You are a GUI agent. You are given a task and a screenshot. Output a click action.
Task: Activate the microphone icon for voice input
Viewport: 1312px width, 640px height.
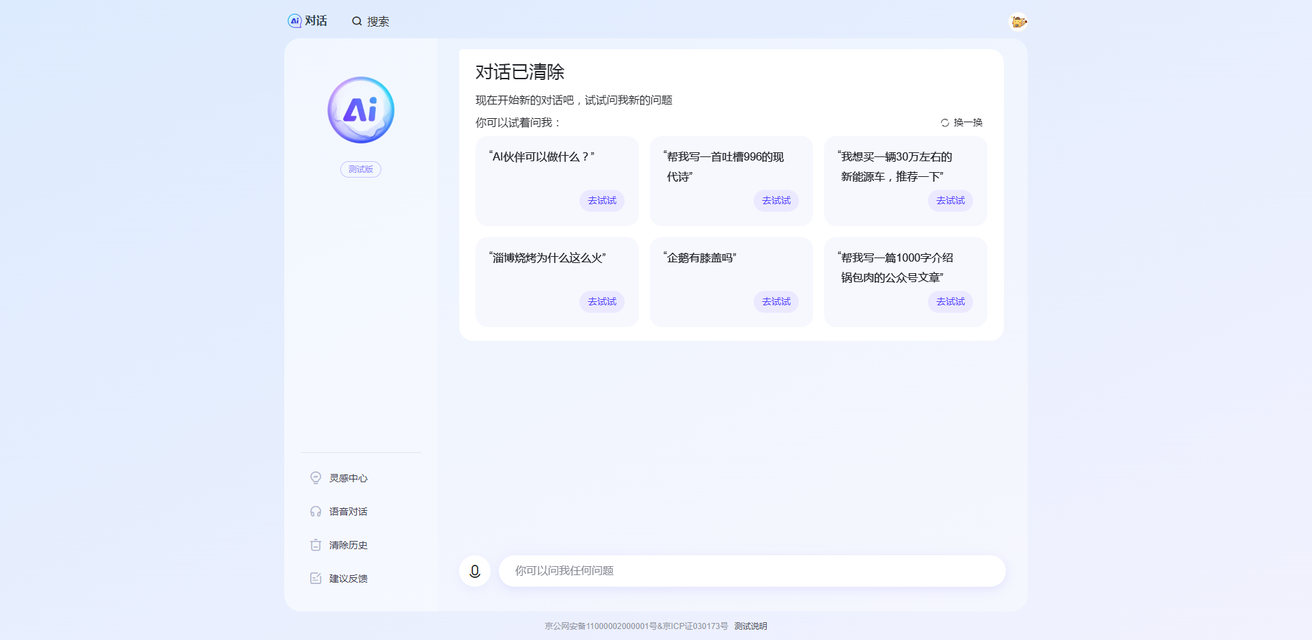(474, 571)
